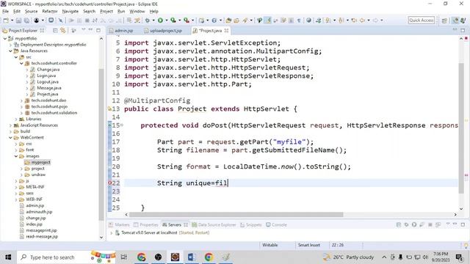Click the Quick Access search field
470x264 pixels.
pyautogui.click(x=421, y=21)
